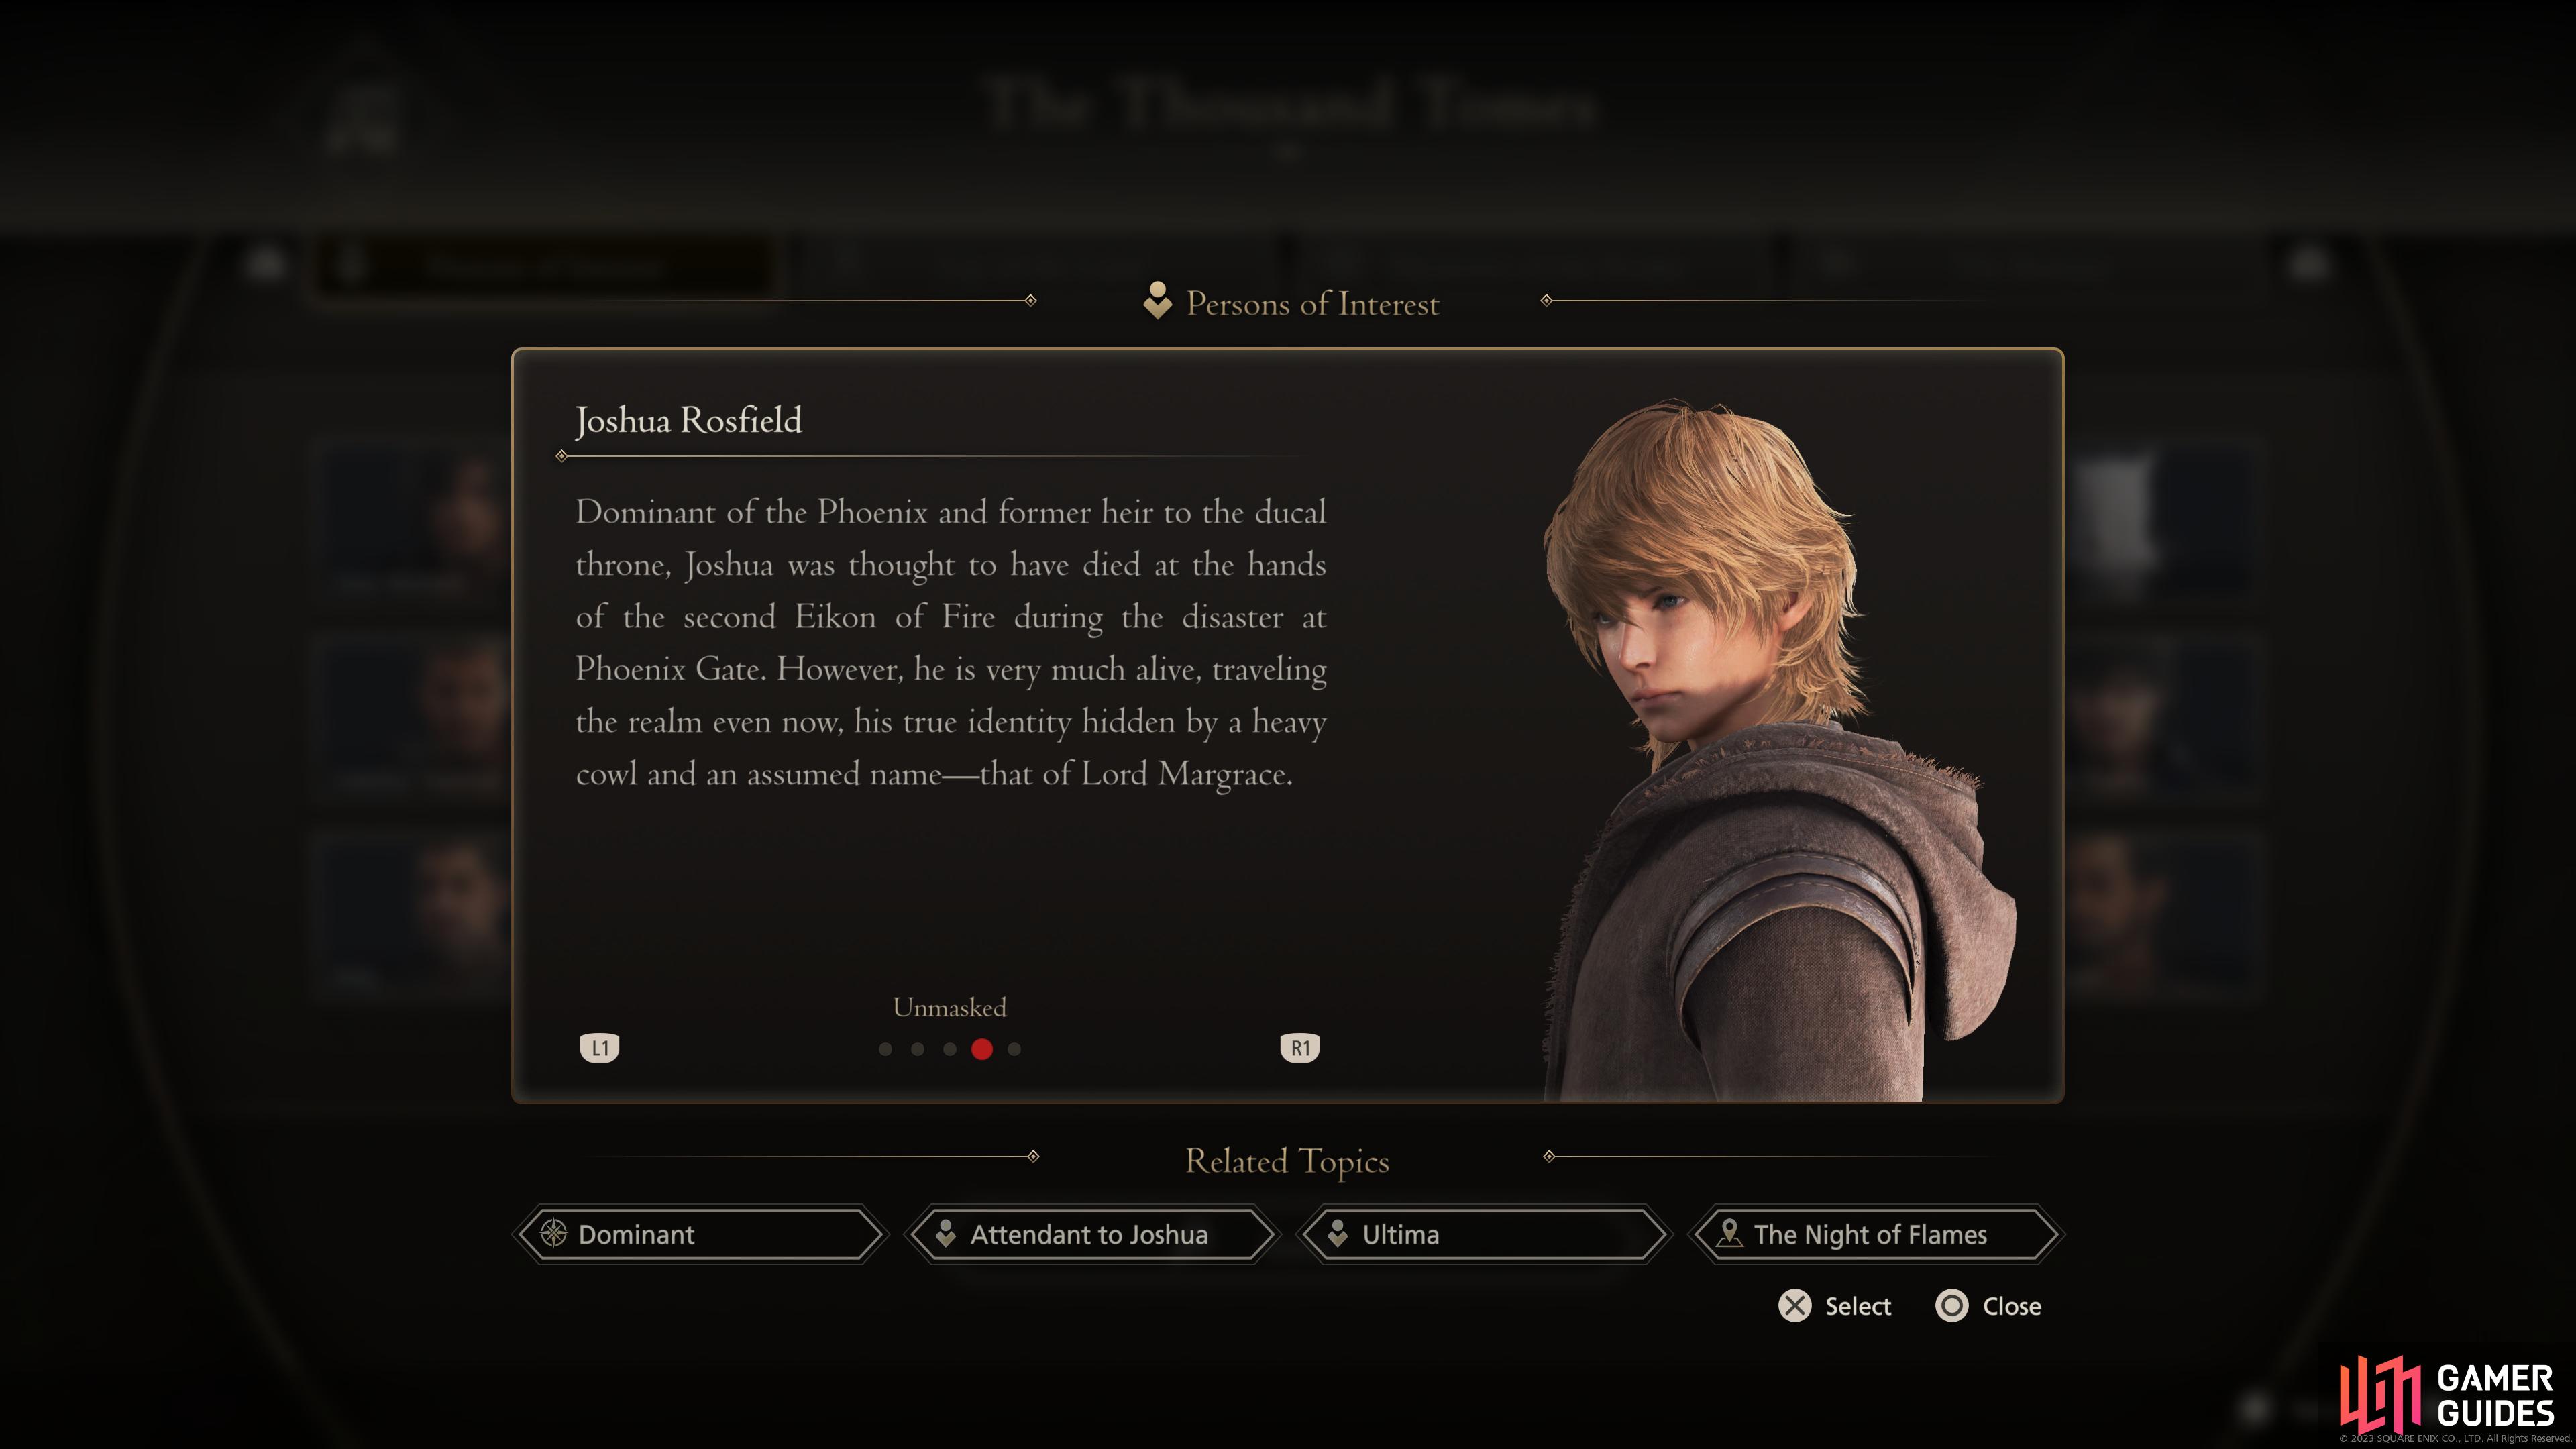Click the R1 next page icon
Screen dimensions: 2576x1449
tap(1299, 1047)
